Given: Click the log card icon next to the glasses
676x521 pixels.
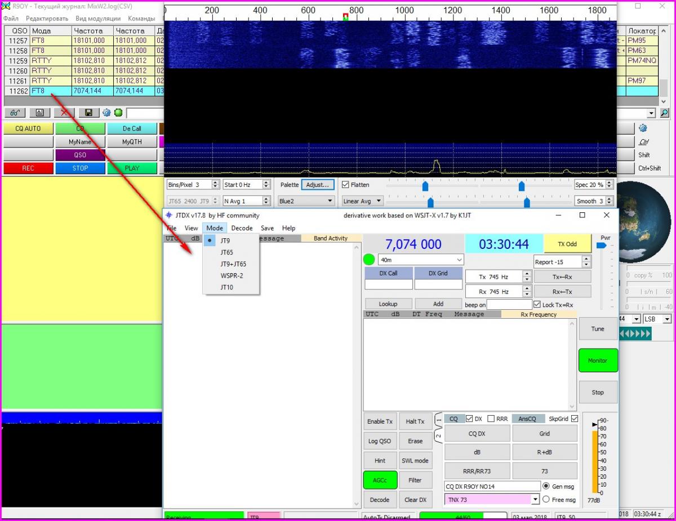Looking at the screenshot, I should 39,113.
